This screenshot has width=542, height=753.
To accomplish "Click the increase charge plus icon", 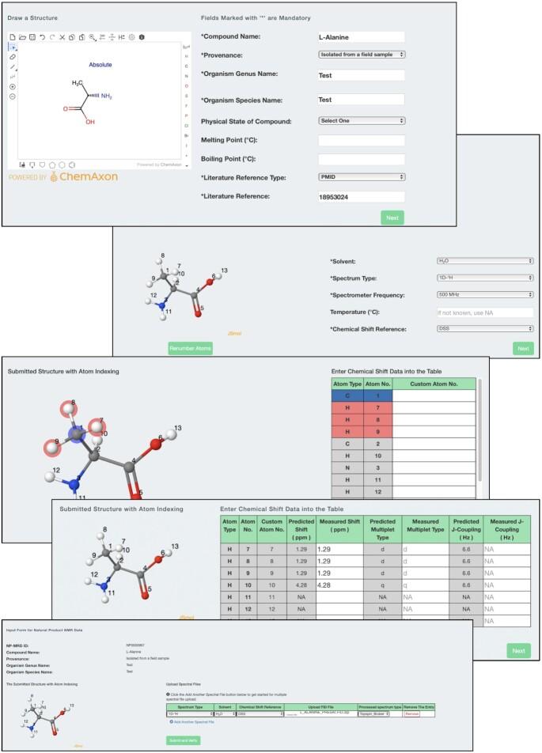I will 12,86.
